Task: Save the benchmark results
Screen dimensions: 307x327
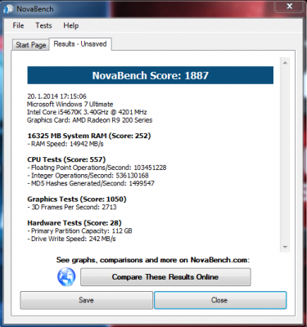Action: click(x=86, y=300)
